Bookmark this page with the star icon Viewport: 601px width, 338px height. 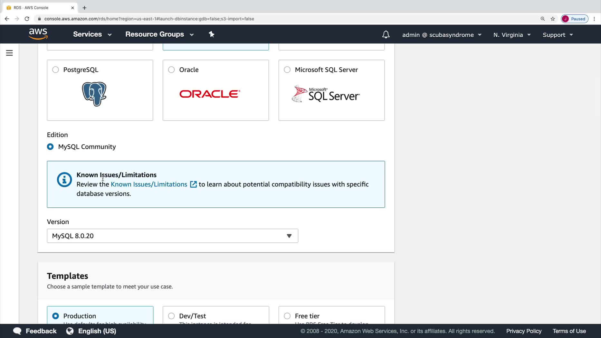pyautogui.click(x=553, y=19)
